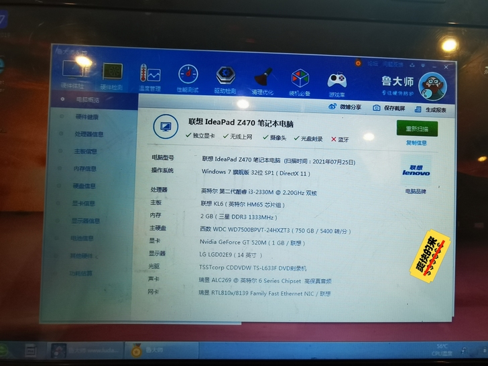This screenshot has width=488, height=366.
Task: Select 主板信息 in the sidebar
Action: (85, 151)
